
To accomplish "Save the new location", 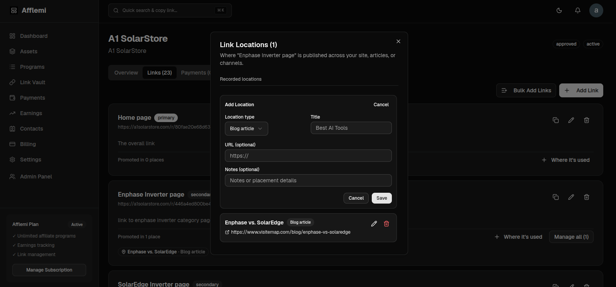I will (382, 198).
